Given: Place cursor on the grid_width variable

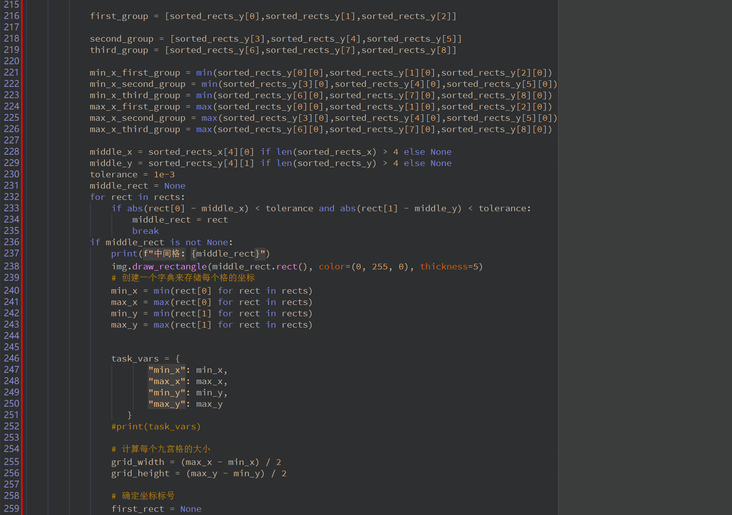Looking at the screenshot, I should click(138, 462).
